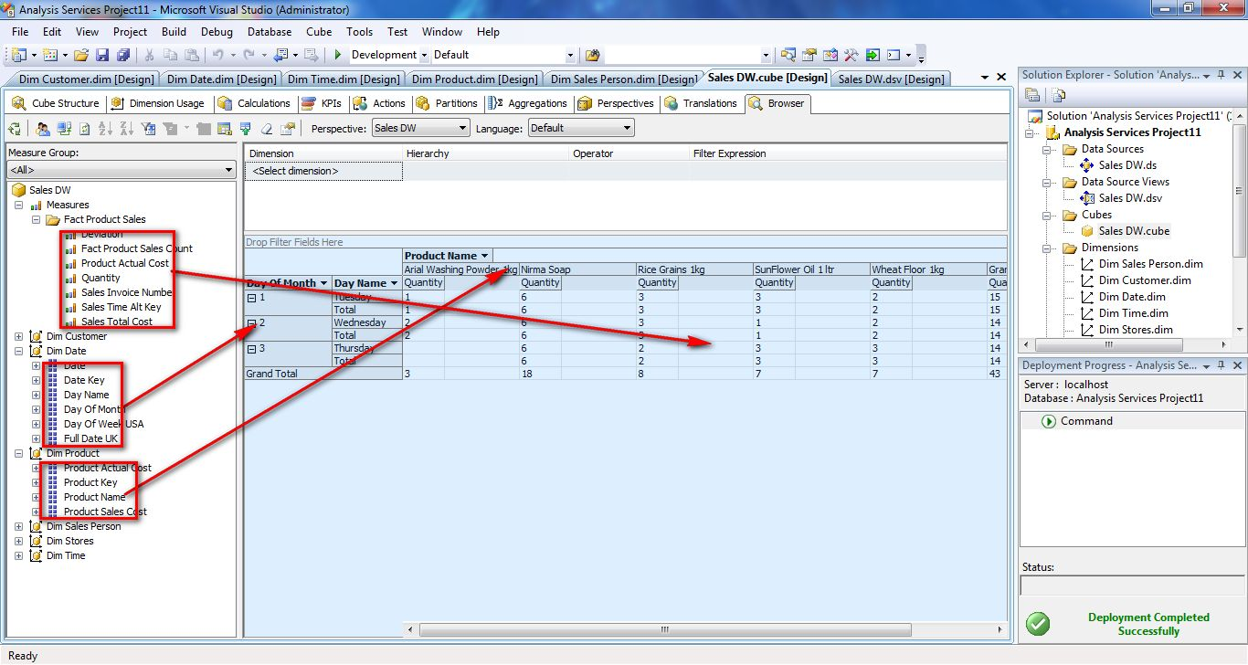1248x665 pixels.
Task: Expand the Dim Customer node
Action: pyautogui.click(x=18, y=336)
